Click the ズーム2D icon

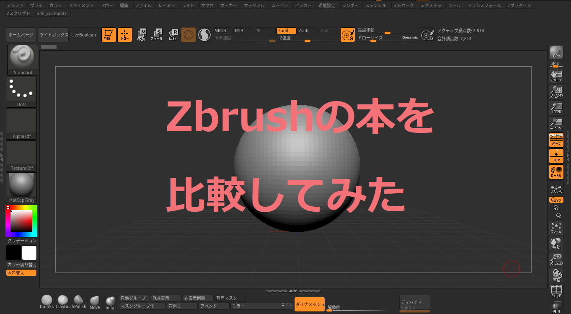coord(556,92)
